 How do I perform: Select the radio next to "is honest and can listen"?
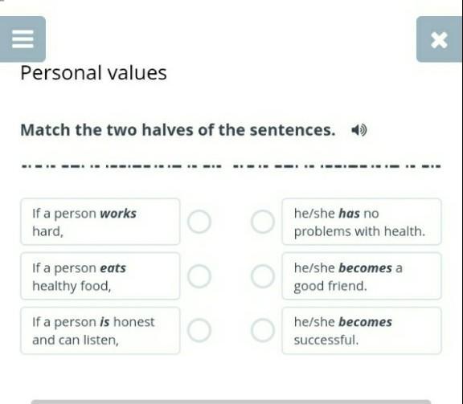[x=199, y=330]
